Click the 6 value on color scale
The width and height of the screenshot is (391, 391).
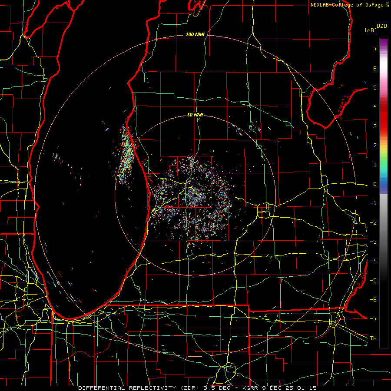tap(375, 68)
